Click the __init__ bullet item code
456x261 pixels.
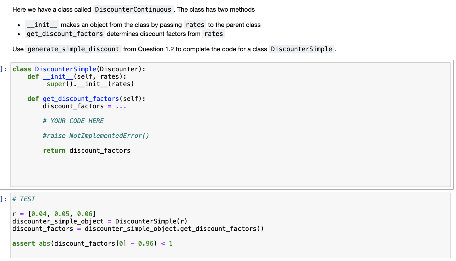42,25
